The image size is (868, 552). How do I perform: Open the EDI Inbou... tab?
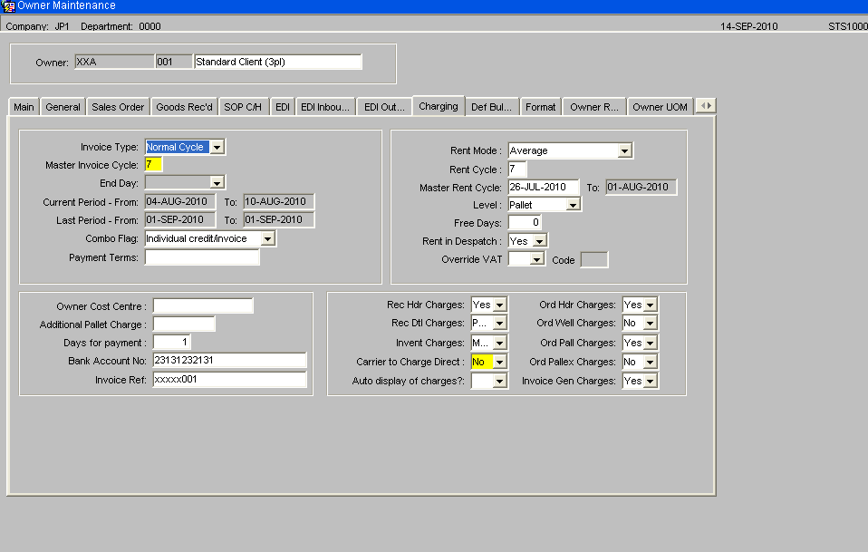[325, 107]
